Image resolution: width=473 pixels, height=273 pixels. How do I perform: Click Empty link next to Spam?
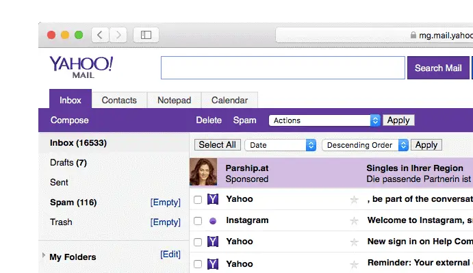(x=165, y=202)
